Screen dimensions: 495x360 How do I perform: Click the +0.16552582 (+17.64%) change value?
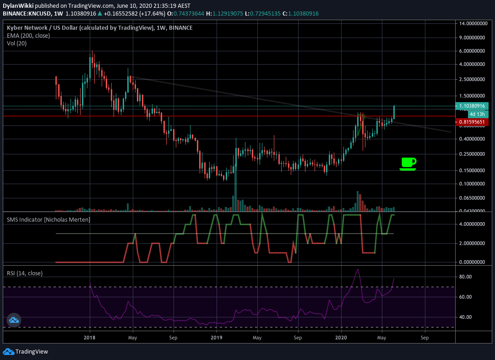(135, 14)
